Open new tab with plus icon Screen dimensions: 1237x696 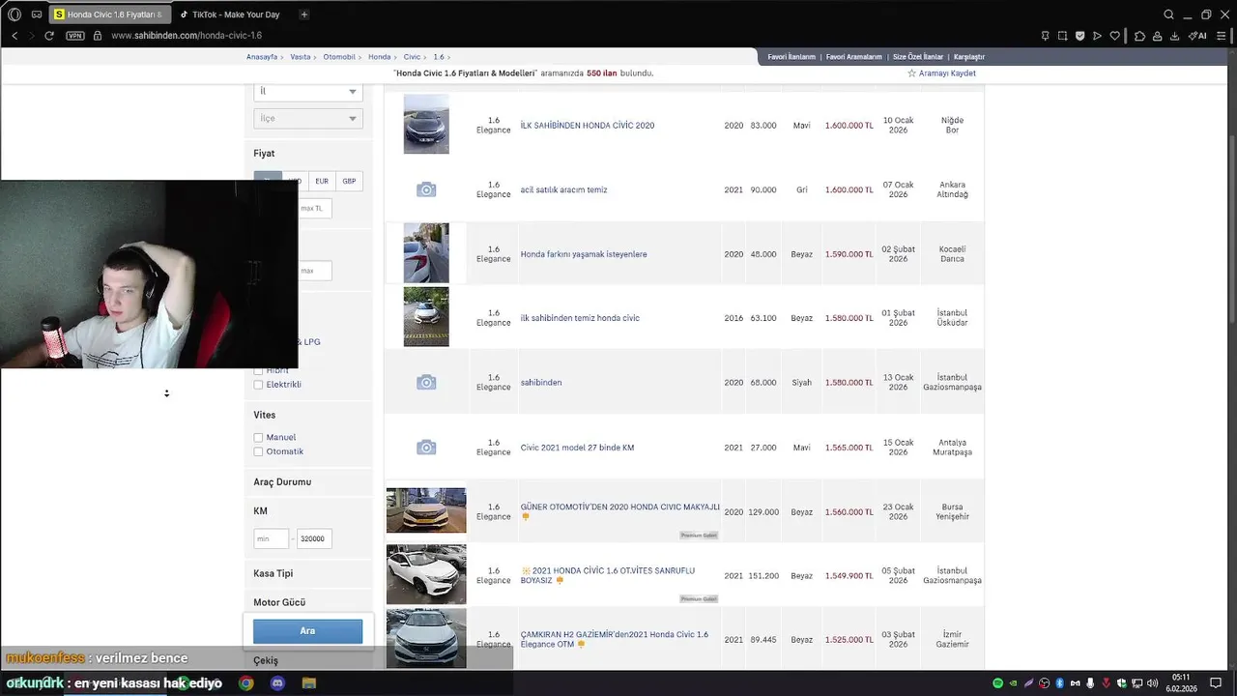tap(304, 14)
